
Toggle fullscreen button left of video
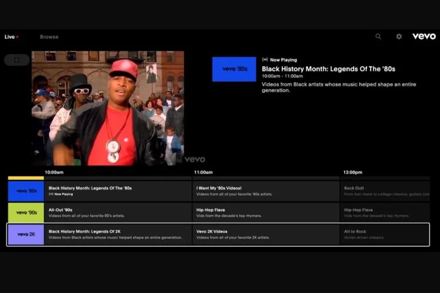[17, 60]
